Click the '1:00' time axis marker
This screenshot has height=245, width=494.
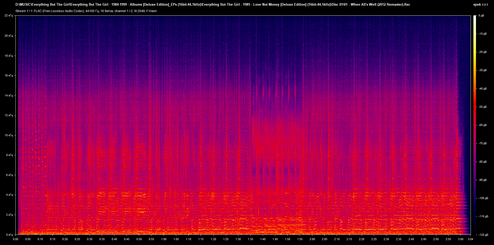tap(164, 239)
